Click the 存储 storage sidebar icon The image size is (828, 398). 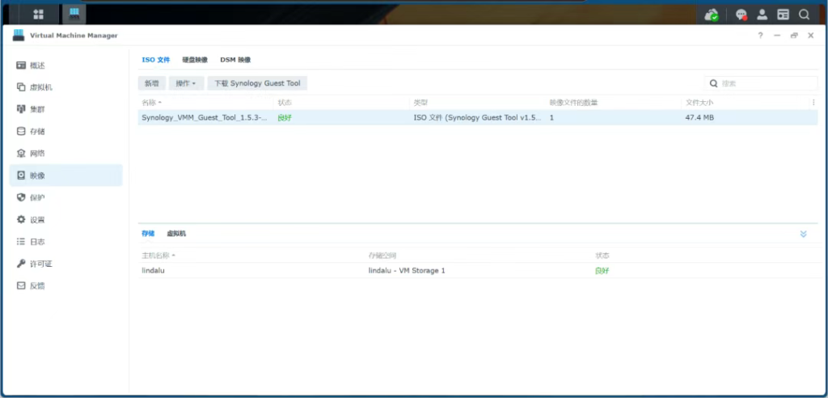[21, 131]
